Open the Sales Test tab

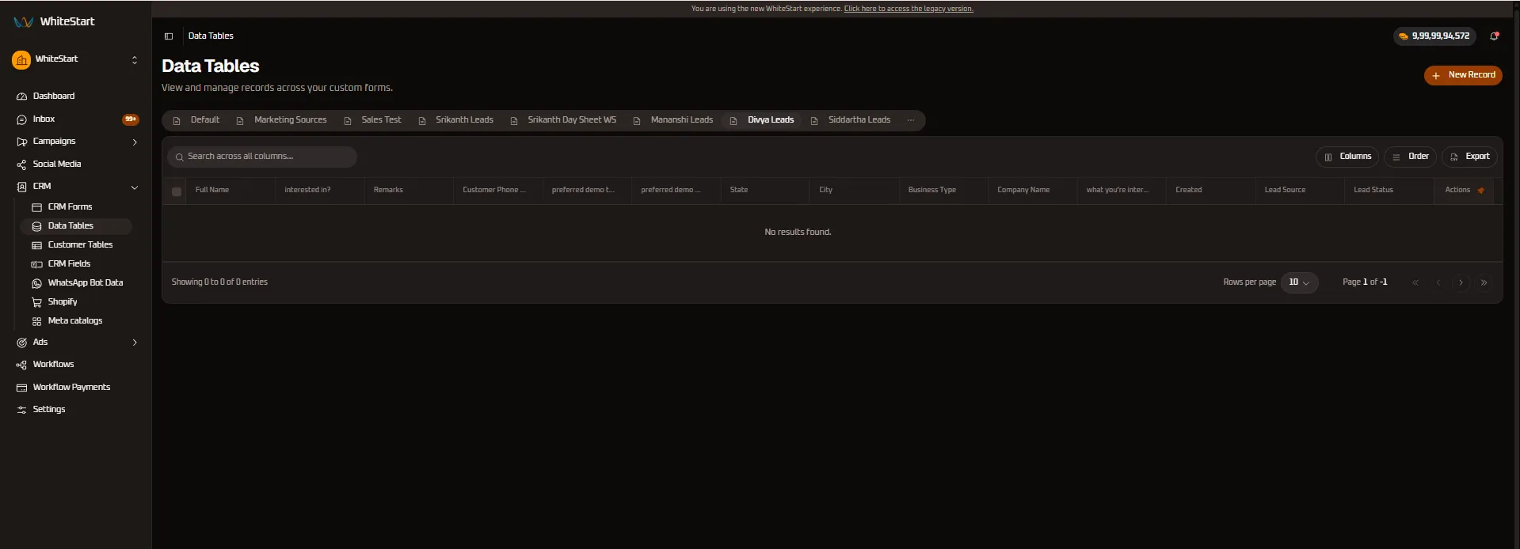[373, 120]
